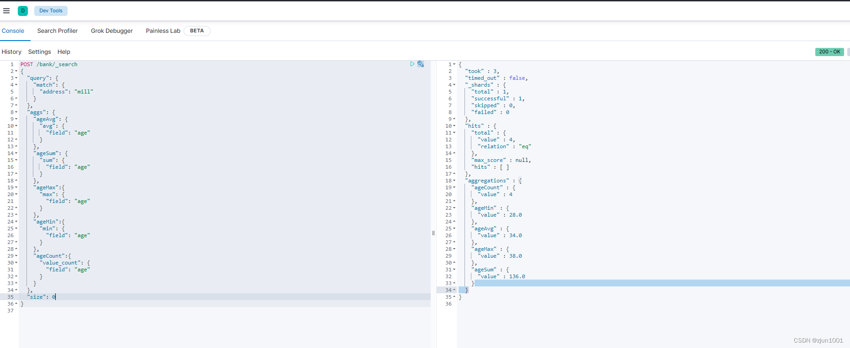Viewport: 850px width, 348px height.
Task: Collapse _shards in the response, line 4
Action: point(454,85)
